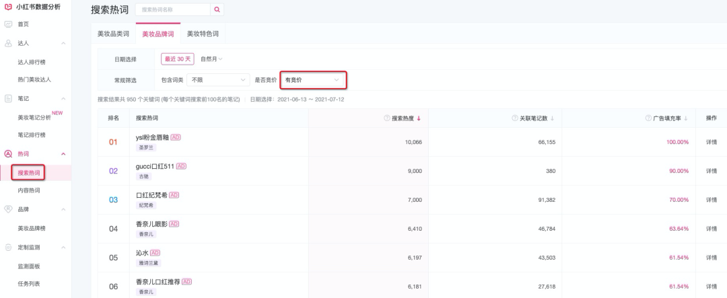The width and height of the screenshot is (727, 298).
Task: Switch to 美妆品牌词 tab
Action: pos(158,34)
